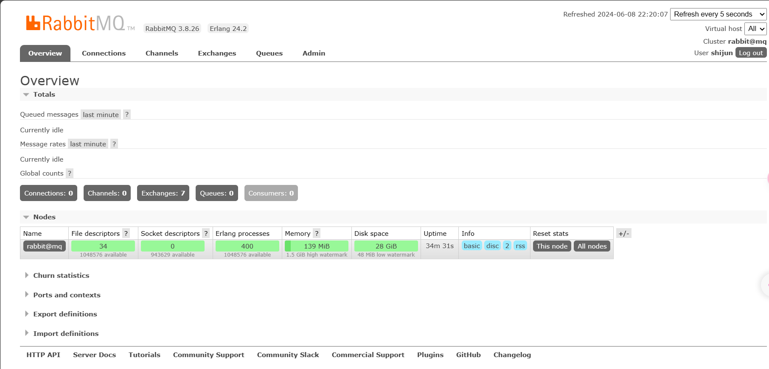Viewport: 769px width, 369px height.
Task: Click the File descriptors 34 bar
Action: (103, 246)
